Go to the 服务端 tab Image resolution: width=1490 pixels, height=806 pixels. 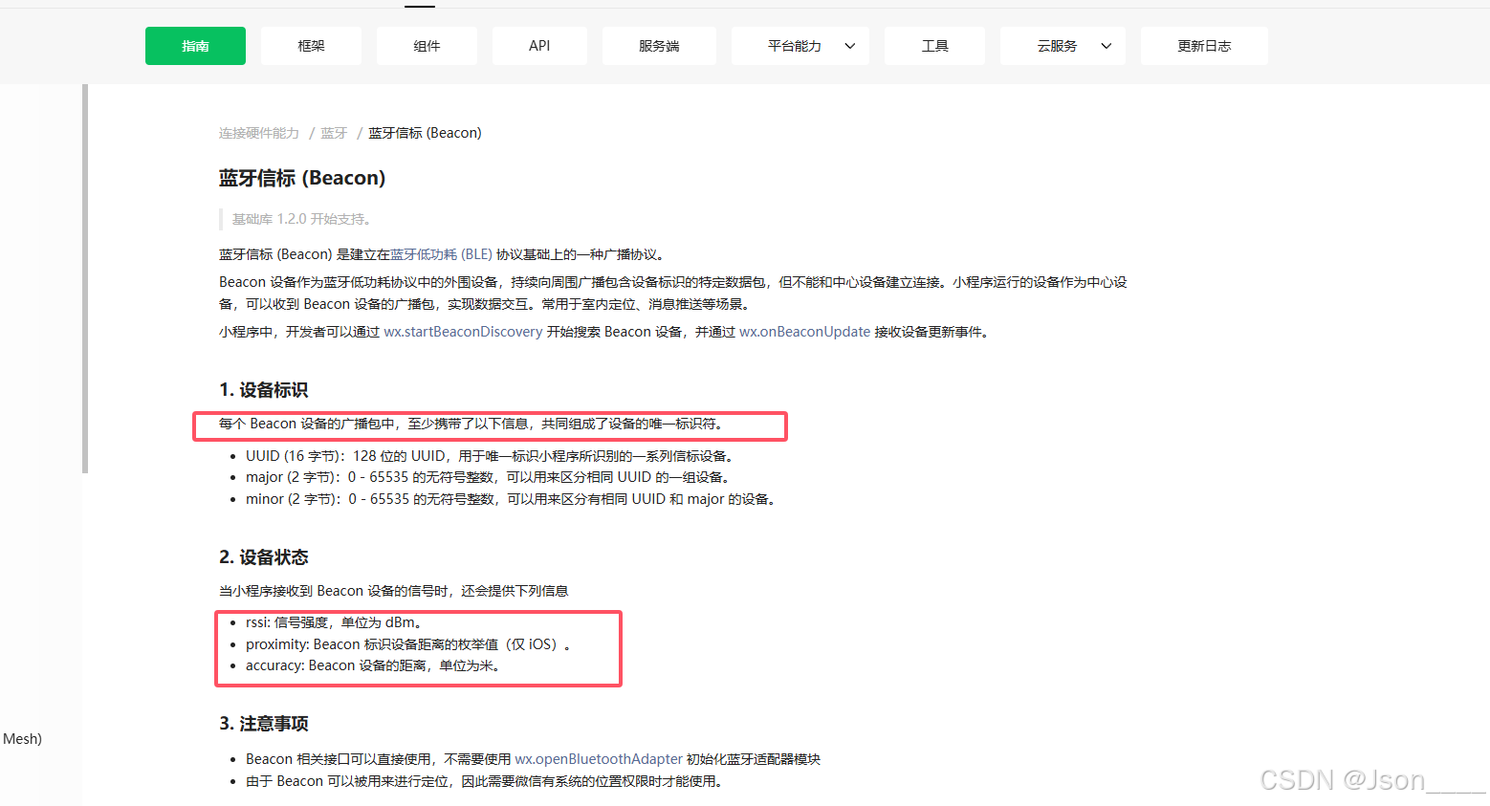659,46
